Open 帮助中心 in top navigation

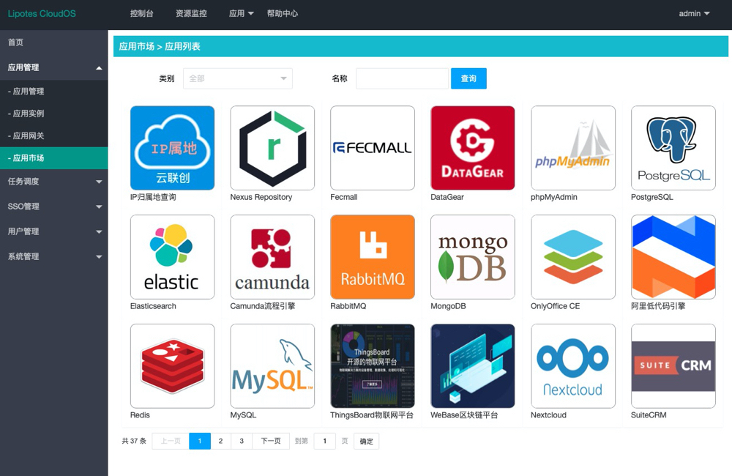tap(283, 13)
